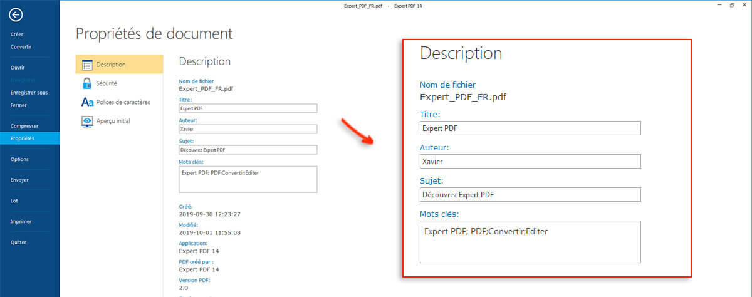The width and height of the screenshot is (752, 297).
Task: Open Sécurité via the padlock icon
Action: click(x=87, y=83)
